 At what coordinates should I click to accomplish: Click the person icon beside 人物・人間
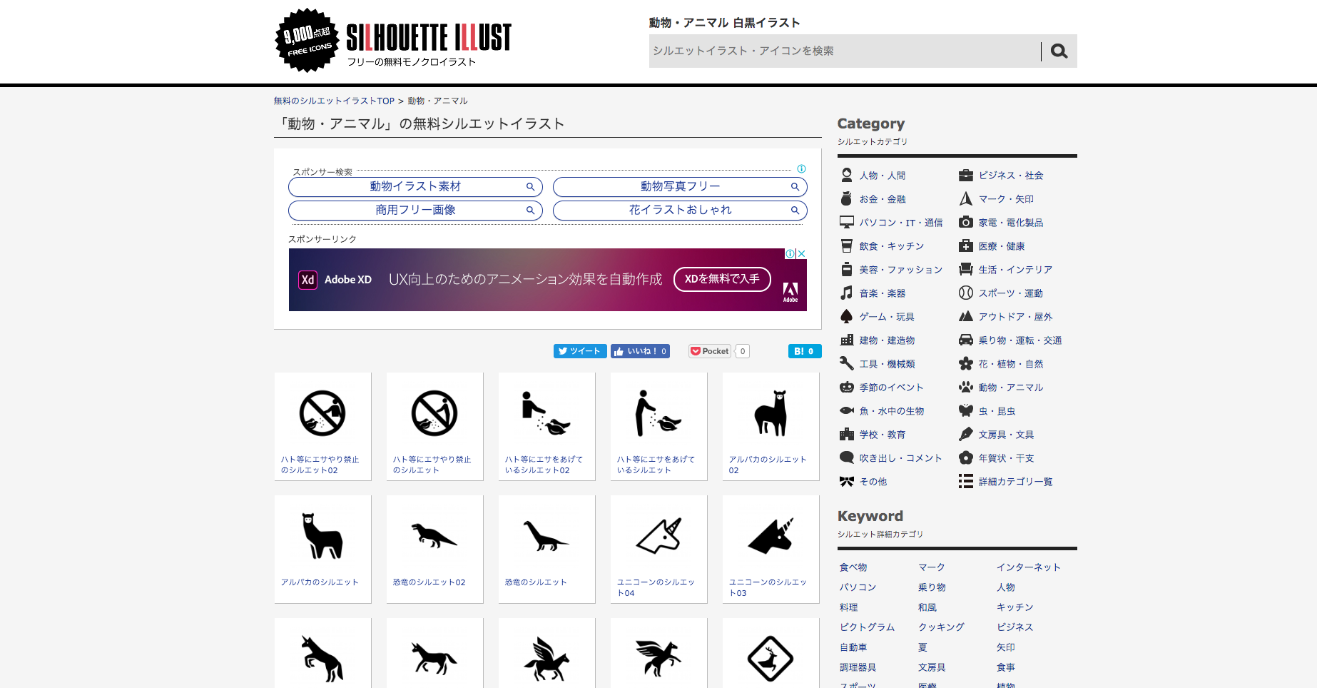[x=847, y=175]
